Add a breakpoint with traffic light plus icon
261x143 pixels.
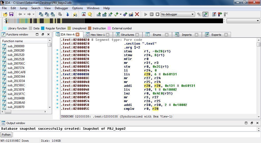coord(220,14)
